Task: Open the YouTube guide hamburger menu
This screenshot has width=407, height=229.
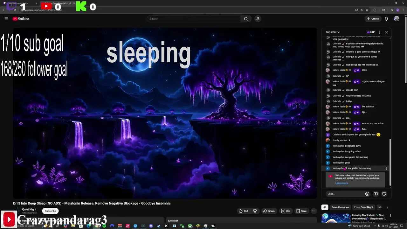Action: pos(6,19)
